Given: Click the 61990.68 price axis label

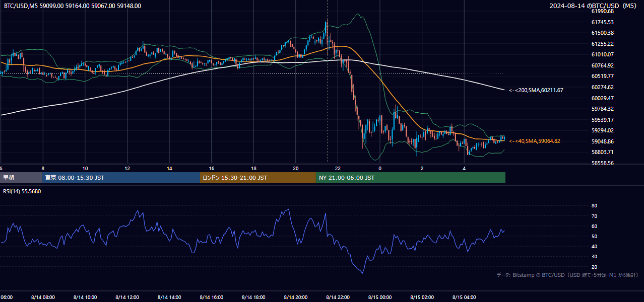Looking at the screenshot, I should pos(602,11).
